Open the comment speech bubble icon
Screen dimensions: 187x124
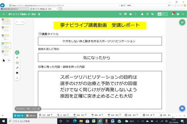pyautogui.click(x=125, y=14)
